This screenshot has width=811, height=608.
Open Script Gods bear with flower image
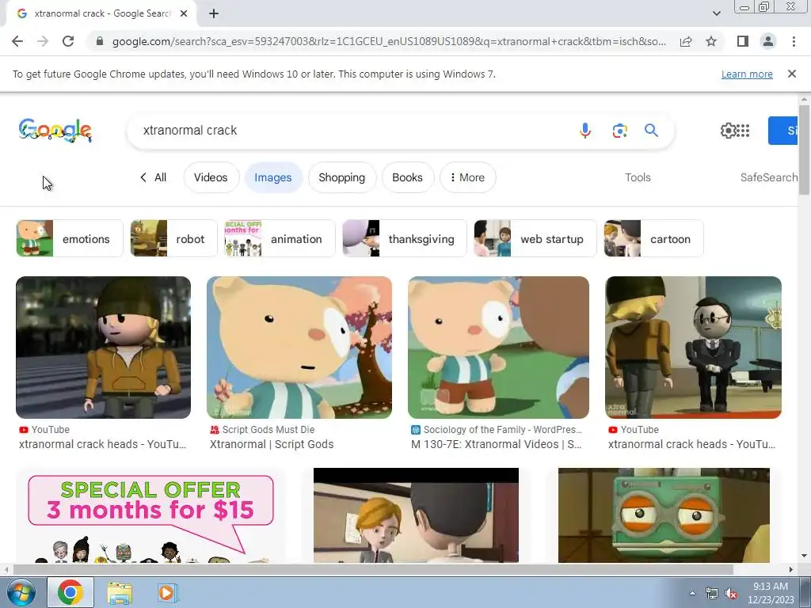[299, 348]
